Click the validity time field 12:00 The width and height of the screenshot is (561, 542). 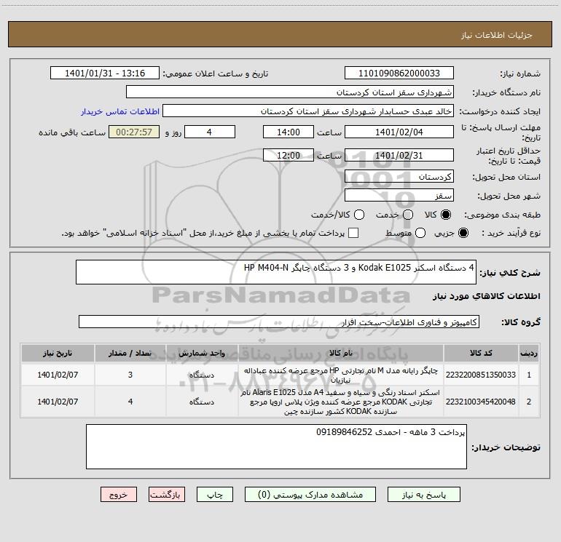(x=289, y=155)
